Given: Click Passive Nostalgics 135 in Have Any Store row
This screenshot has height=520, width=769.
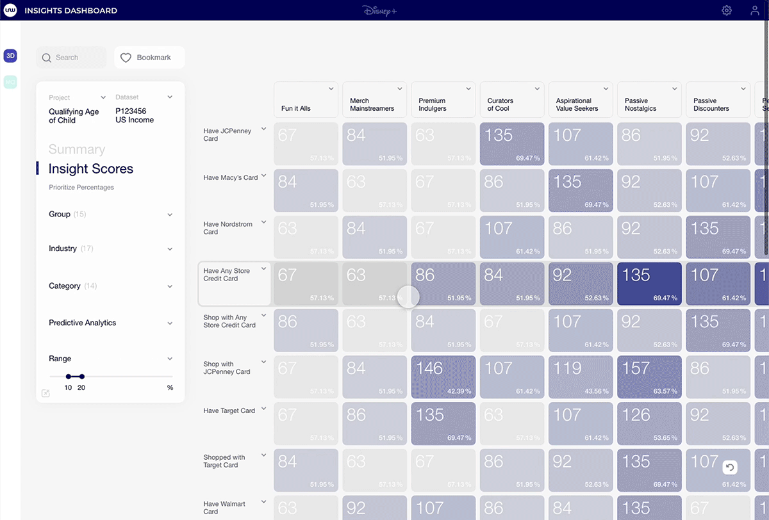Looking at the screenshot, I should pyautogui.click(x=649, y=284).
